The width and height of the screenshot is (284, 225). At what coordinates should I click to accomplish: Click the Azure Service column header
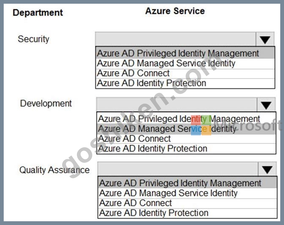coord(175,11)
